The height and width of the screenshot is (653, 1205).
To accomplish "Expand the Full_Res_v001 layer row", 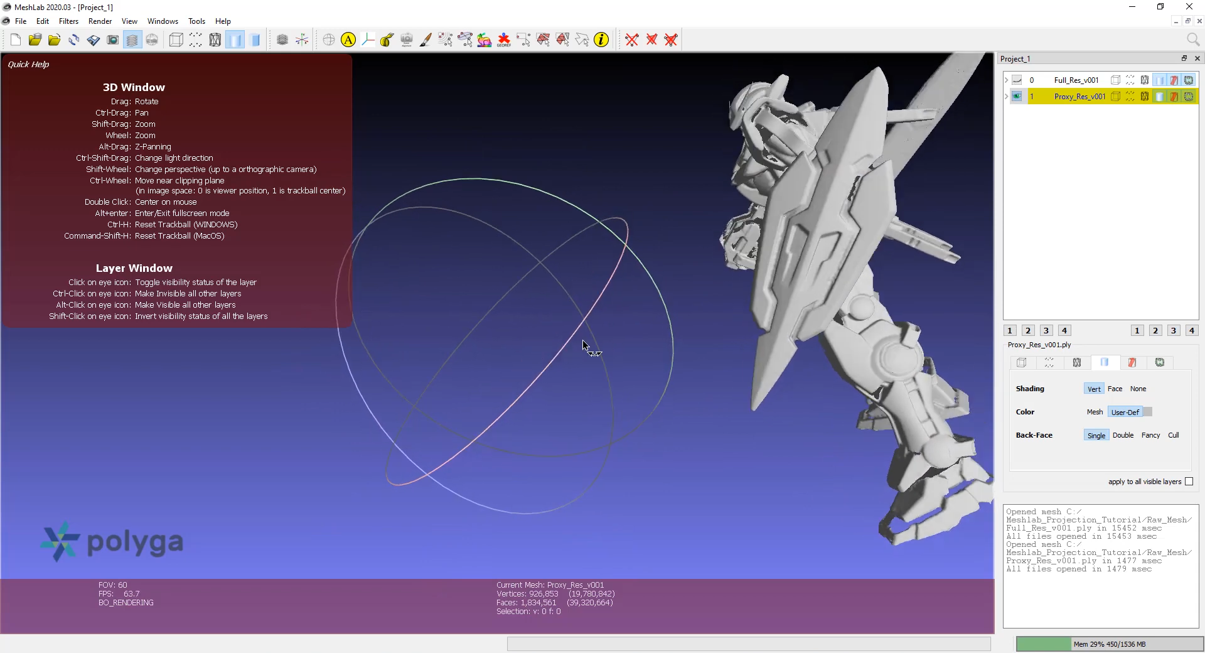I will [x=1007, y=80].
